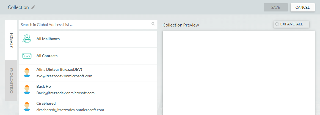The height and width of the screenshot is (115, 320).
Task: Choose the All Mailboxes label
Action: click(x=48, y=39)
